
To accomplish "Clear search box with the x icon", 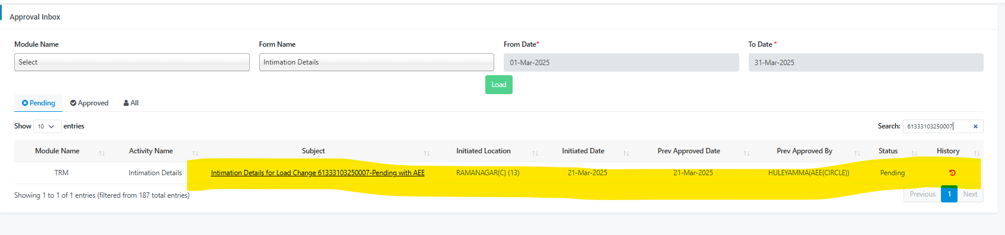I will pos(975,126).
